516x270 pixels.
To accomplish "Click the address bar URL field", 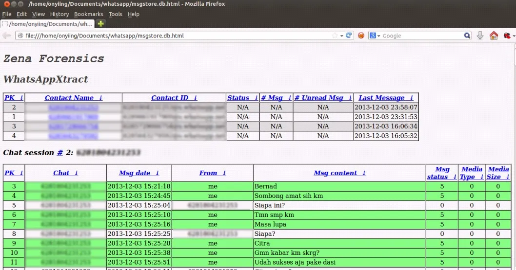I will (178, 36).
